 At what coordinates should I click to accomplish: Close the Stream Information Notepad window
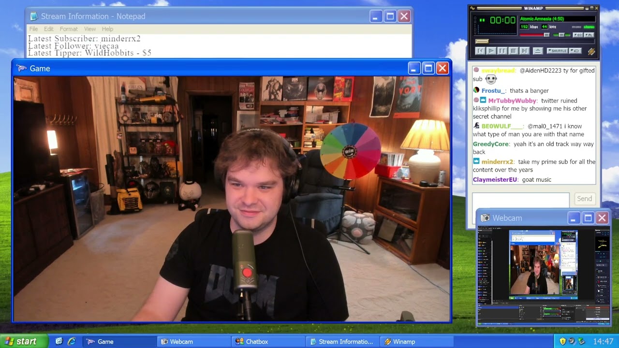point(404,16)
